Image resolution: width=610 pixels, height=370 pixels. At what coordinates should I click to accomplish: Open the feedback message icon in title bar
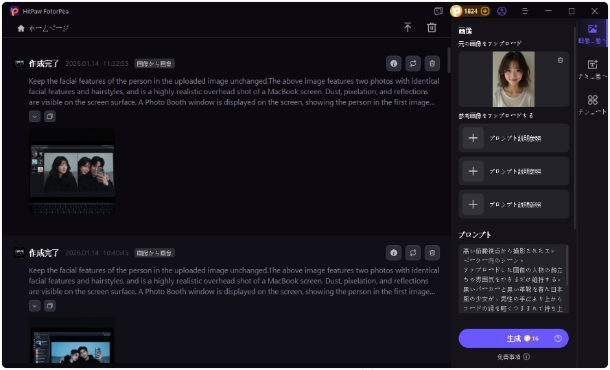[438, 11]
